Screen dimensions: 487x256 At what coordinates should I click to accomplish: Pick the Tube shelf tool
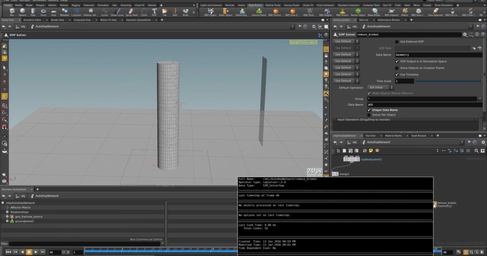pyautogui.click(x=33, y=12)
